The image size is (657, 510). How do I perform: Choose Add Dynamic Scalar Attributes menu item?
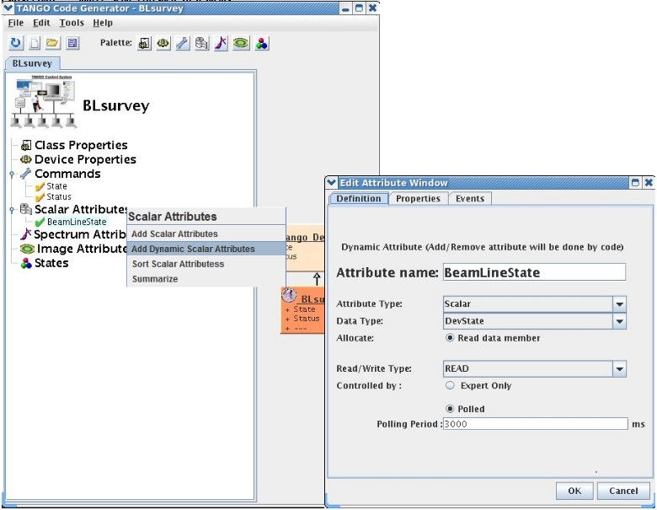pos(193,249)
